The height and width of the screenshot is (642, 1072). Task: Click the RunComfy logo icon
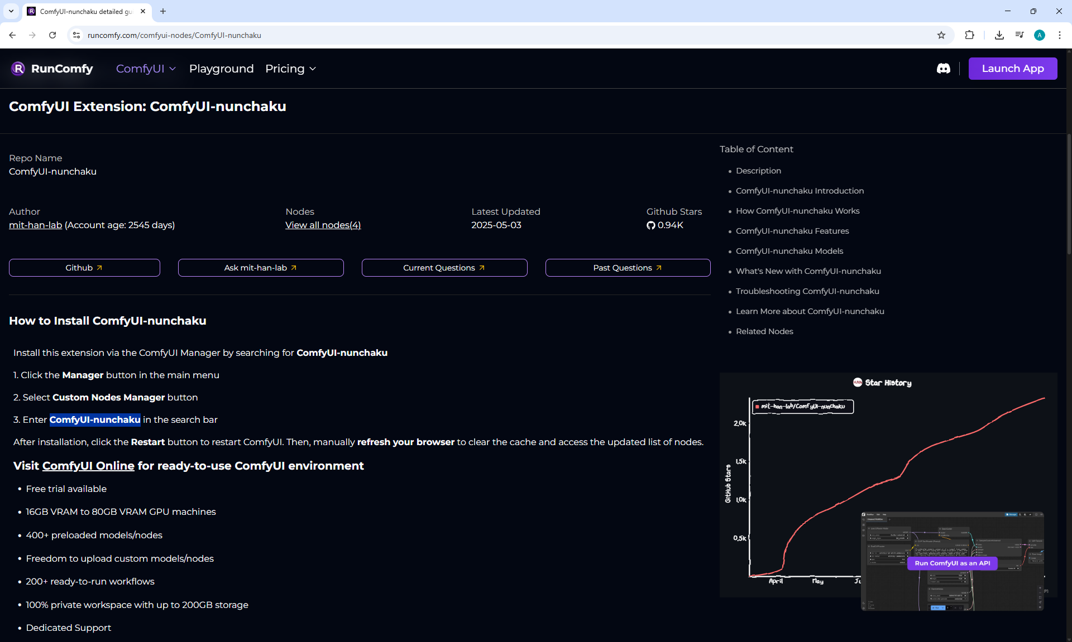coord(18,69)
